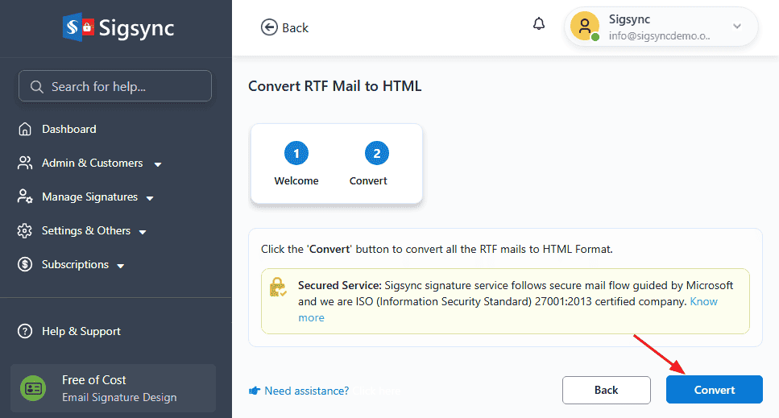Click the Settings & Others gear icon

(x=26, y=231)
